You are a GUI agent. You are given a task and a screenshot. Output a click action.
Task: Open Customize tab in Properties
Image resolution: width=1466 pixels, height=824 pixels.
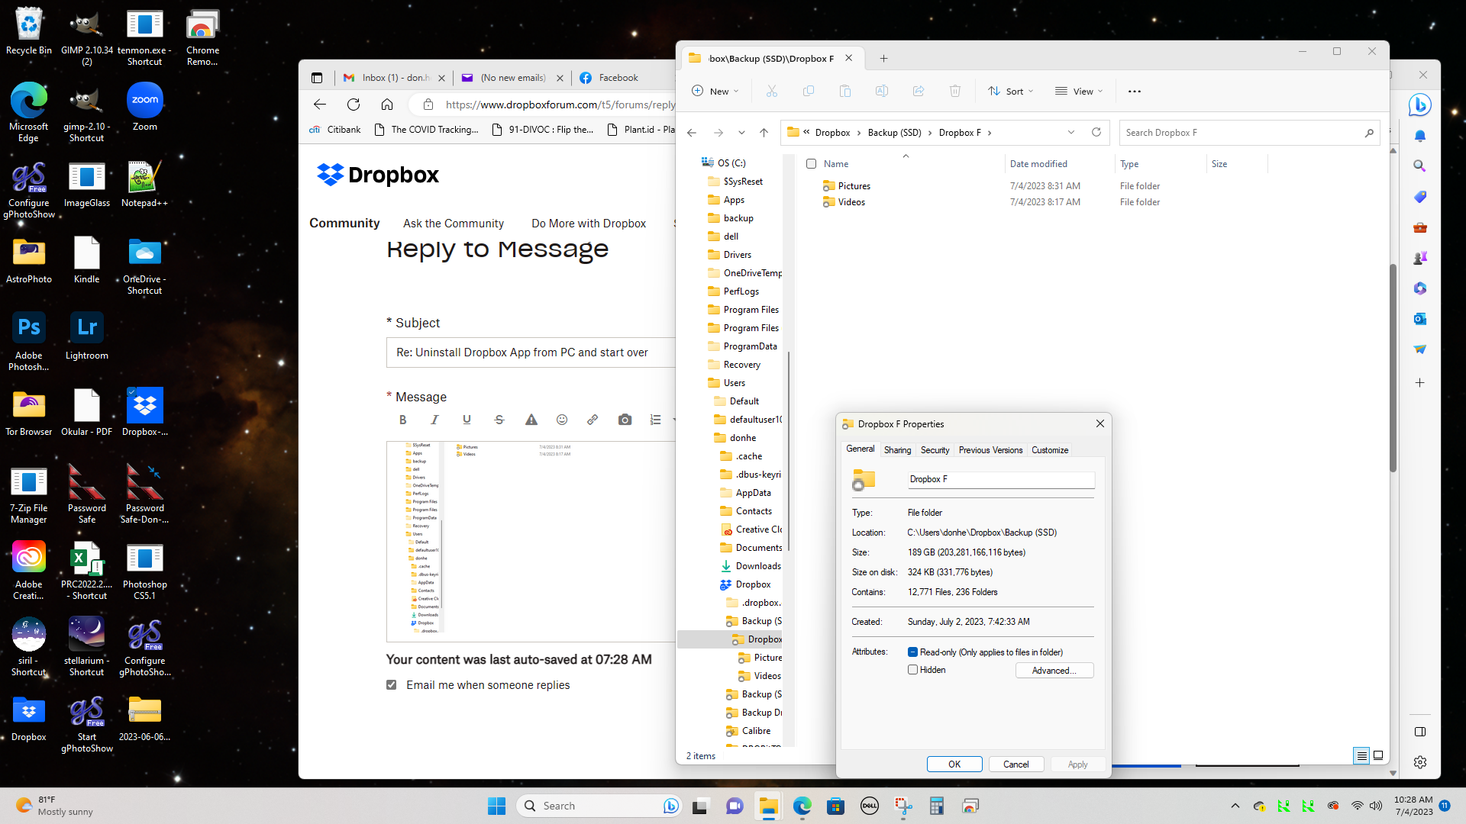coord(1050,450)
